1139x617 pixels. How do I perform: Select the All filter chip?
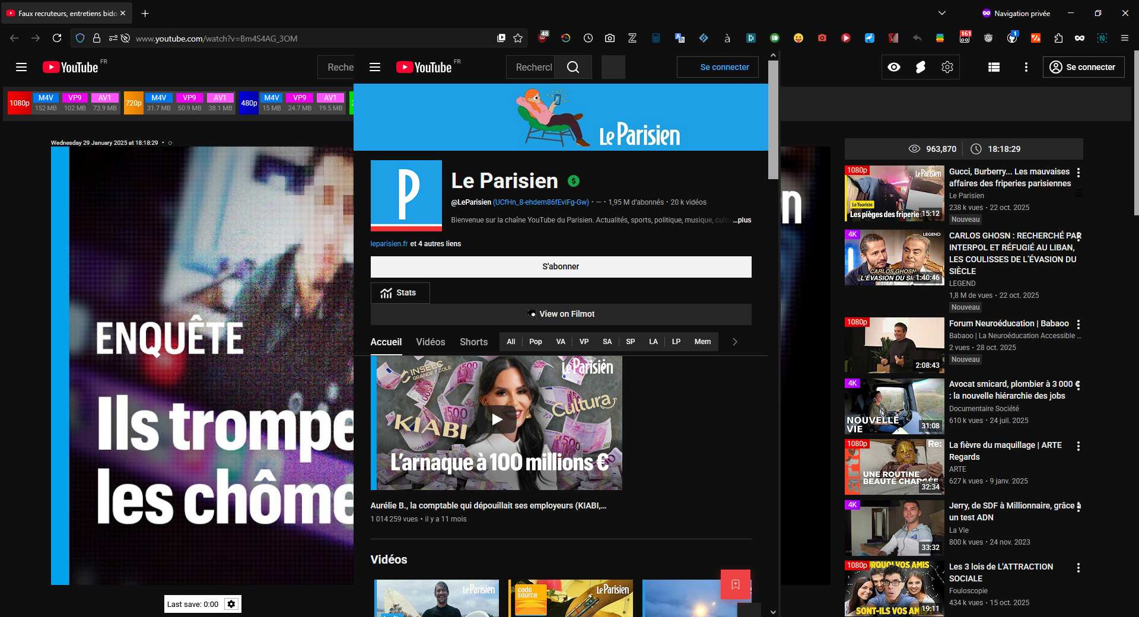[x=511, y=342]
